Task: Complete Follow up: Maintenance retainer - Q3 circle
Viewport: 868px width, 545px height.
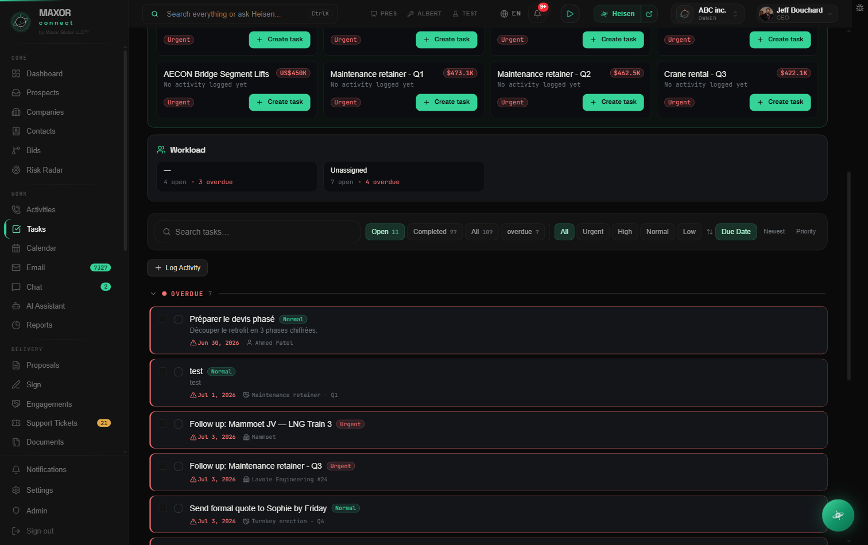Action: (179, 466)
